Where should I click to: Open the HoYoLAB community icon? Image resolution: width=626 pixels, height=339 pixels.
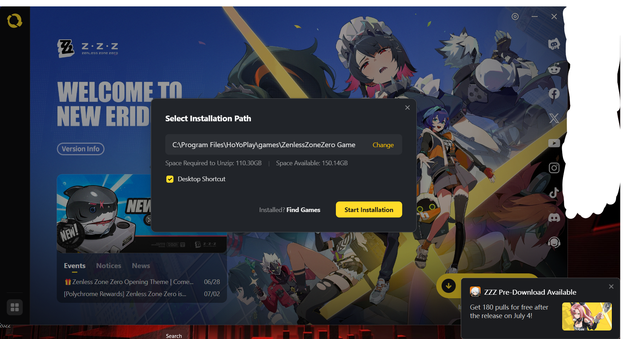tap(554, 44)
